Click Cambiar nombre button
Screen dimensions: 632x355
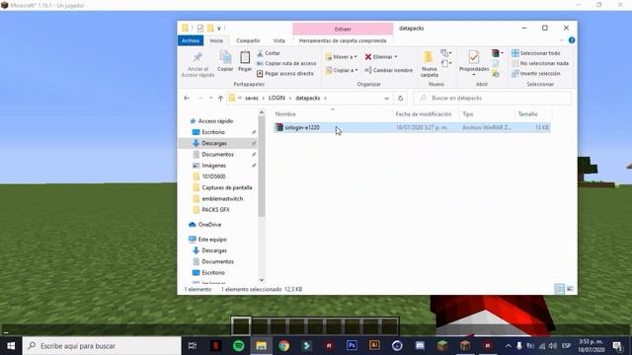point(388,70)
